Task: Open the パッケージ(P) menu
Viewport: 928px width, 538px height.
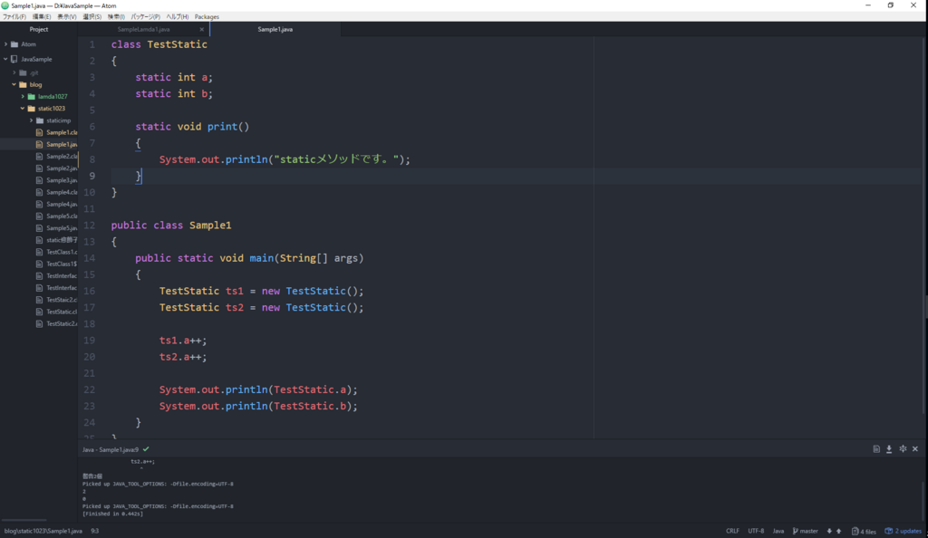Action: 146,16
